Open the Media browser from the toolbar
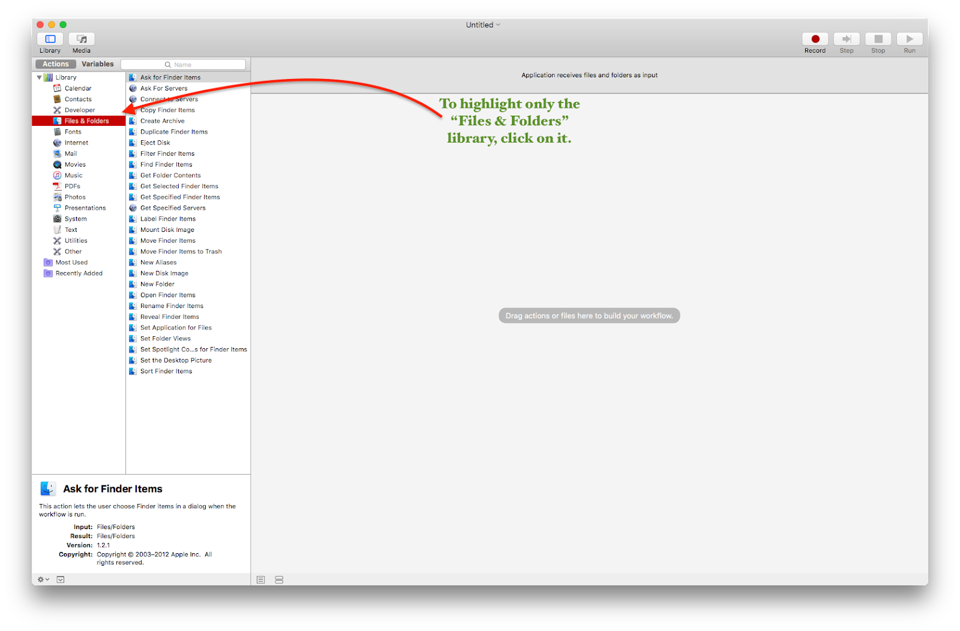Image resolution: width=960 pixels, height=631 pixels. click(82, 39)
